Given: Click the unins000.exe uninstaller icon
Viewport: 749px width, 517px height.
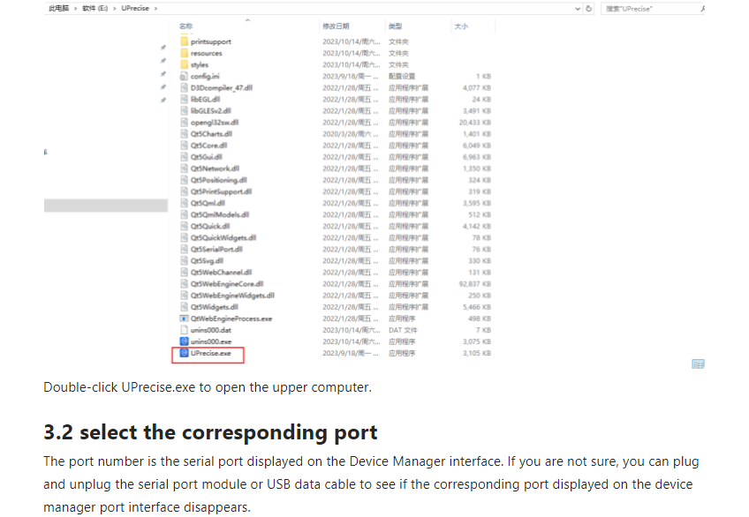Looking at the screenshot, I should pos(185,341).
